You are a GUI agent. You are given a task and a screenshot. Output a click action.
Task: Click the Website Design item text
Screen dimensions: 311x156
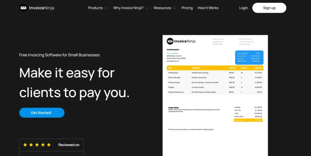pyautogui.click(x=174, y=82)
